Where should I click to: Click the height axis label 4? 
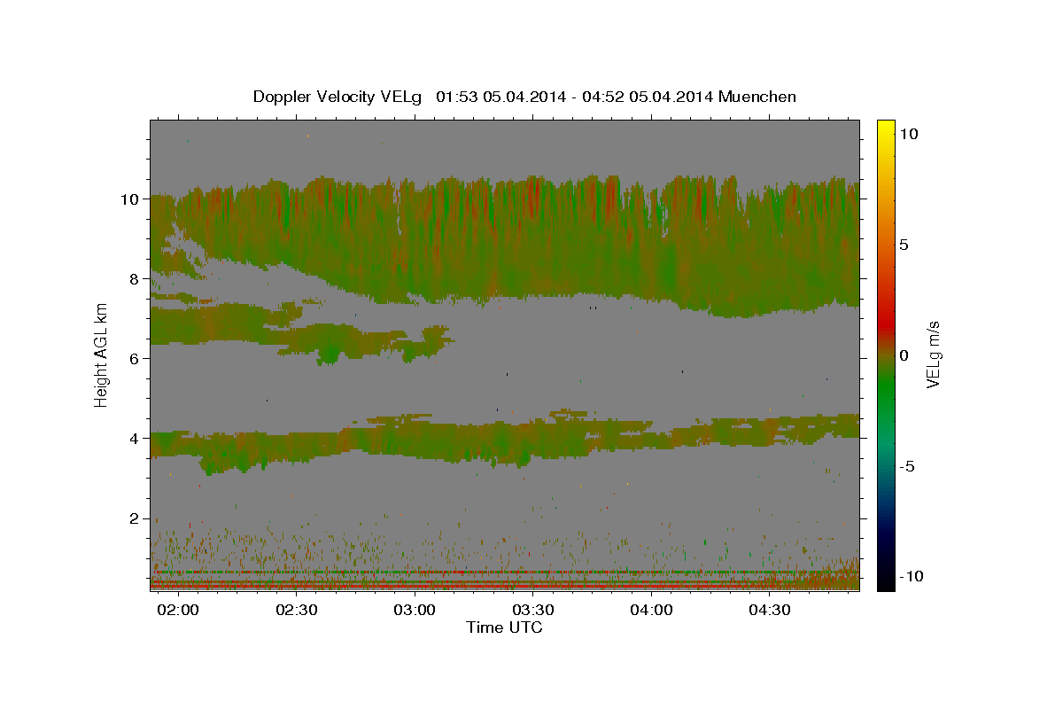[135, 438]
